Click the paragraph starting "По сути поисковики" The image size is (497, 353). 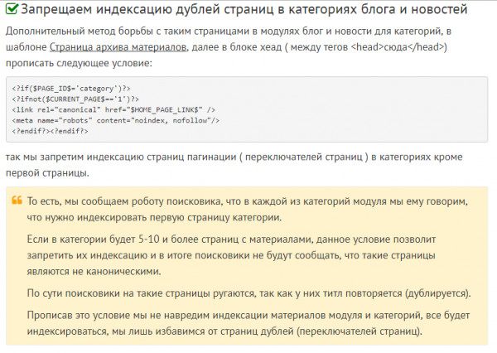(248, 293)
